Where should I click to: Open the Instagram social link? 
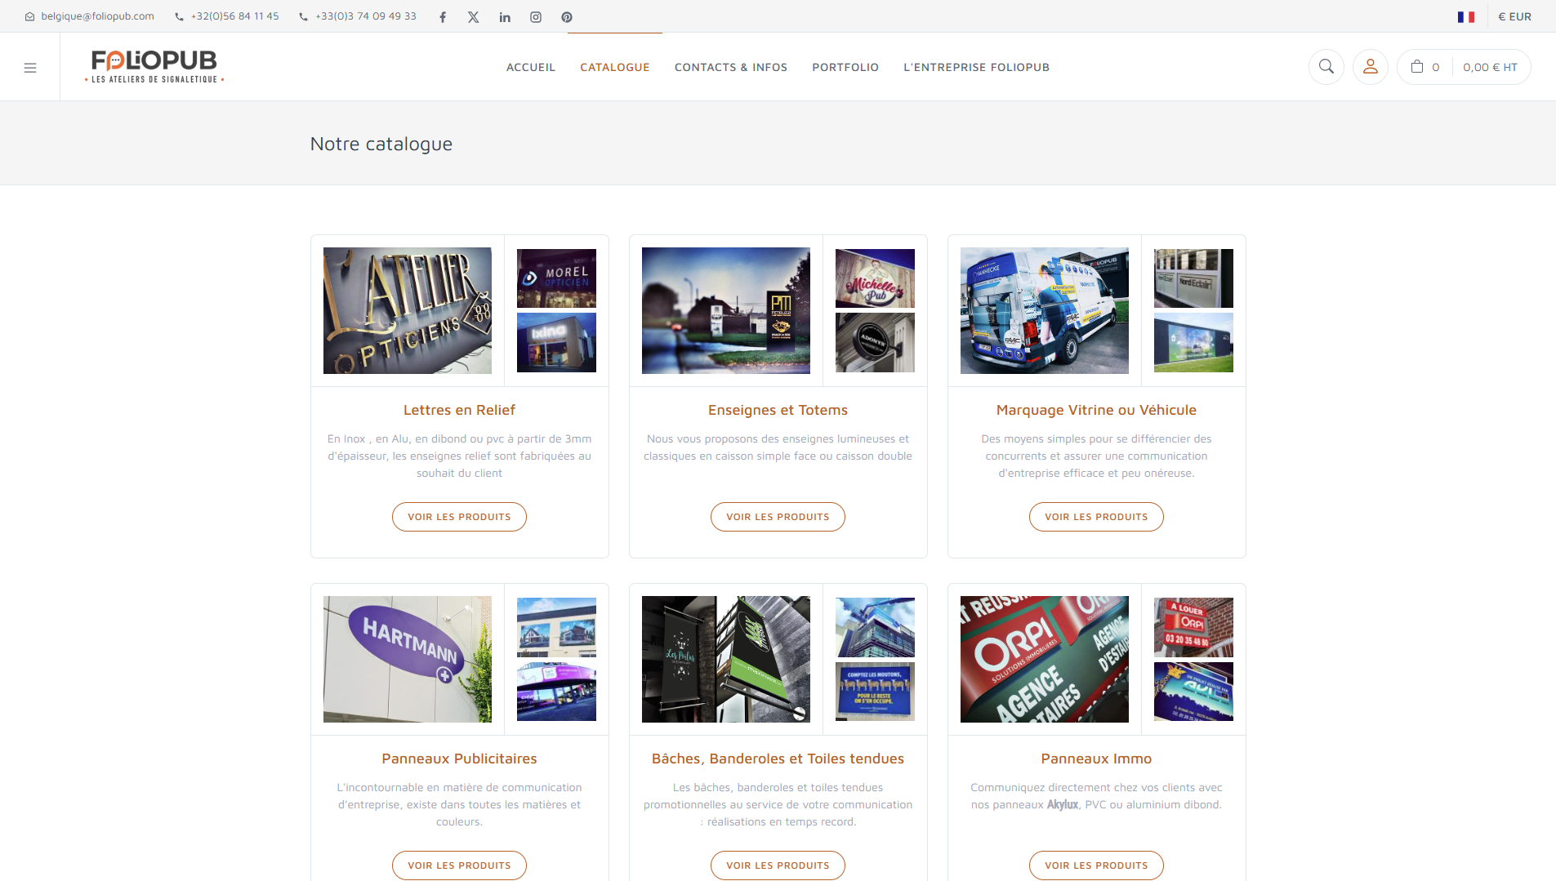click(536, 17)
